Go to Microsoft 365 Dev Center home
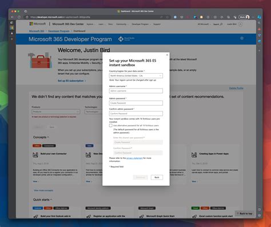Screen dimensions: 271x227 [x=68, y=24]
